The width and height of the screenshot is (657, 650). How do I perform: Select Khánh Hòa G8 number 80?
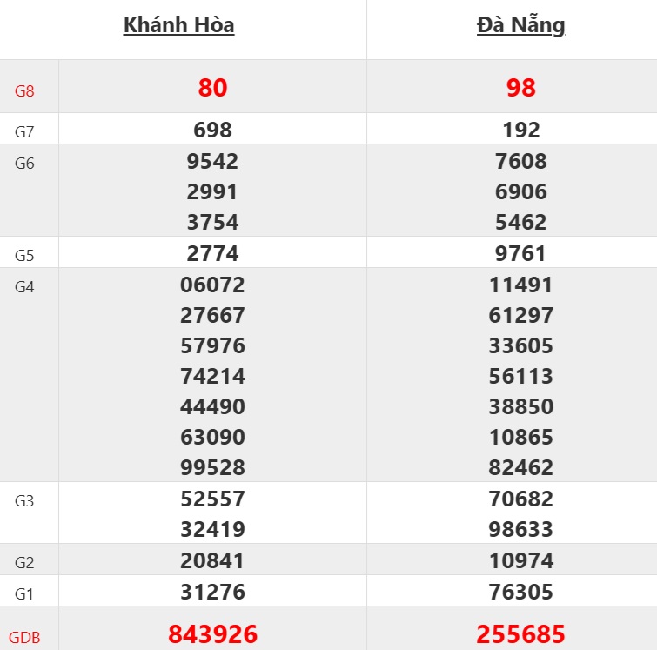(212, 87)
